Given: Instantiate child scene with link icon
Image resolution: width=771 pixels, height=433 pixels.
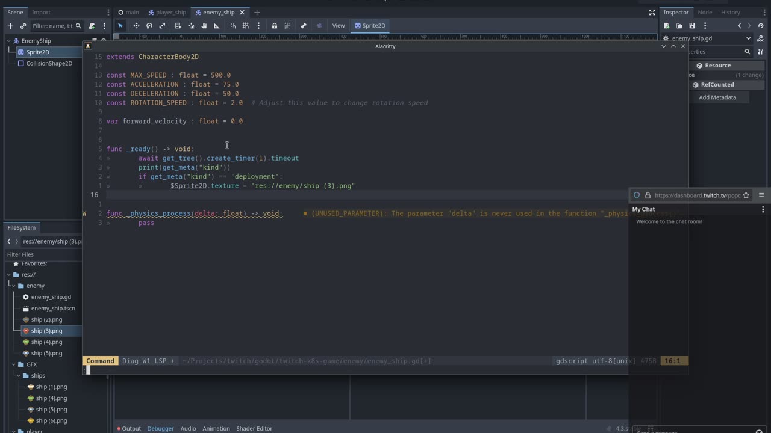Looking at the screenshot, I should point(23,26).
